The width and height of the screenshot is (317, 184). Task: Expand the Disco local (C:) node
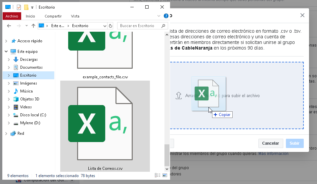coord(9,115)
